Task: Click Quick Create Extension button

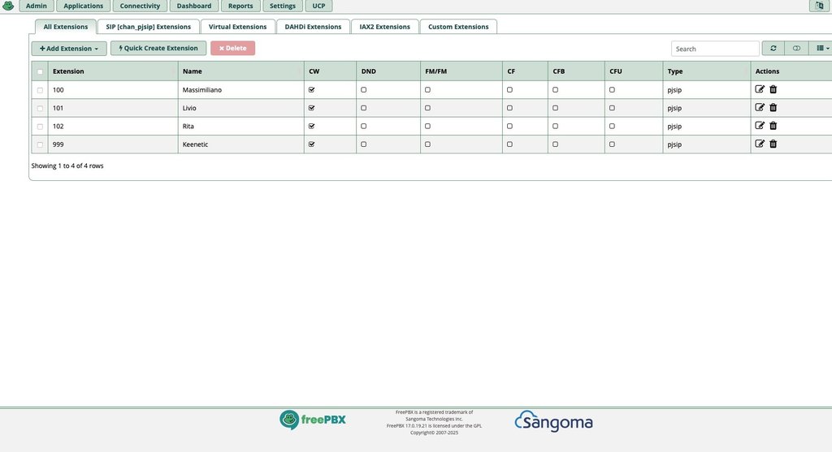Action: coord(158,48)
